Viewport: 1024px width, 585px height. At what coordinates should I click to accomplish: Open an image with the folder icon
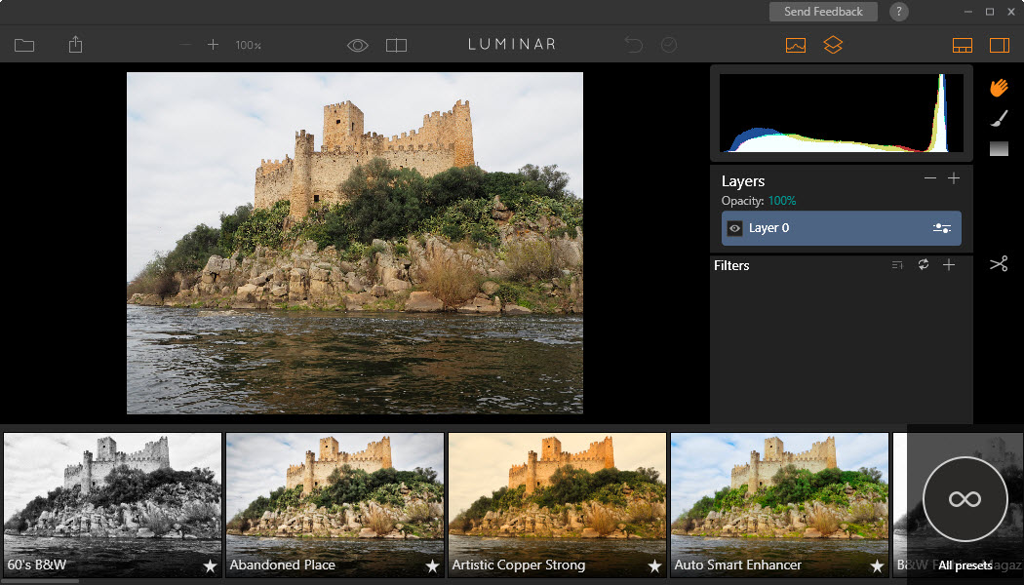tap(24, 45)
